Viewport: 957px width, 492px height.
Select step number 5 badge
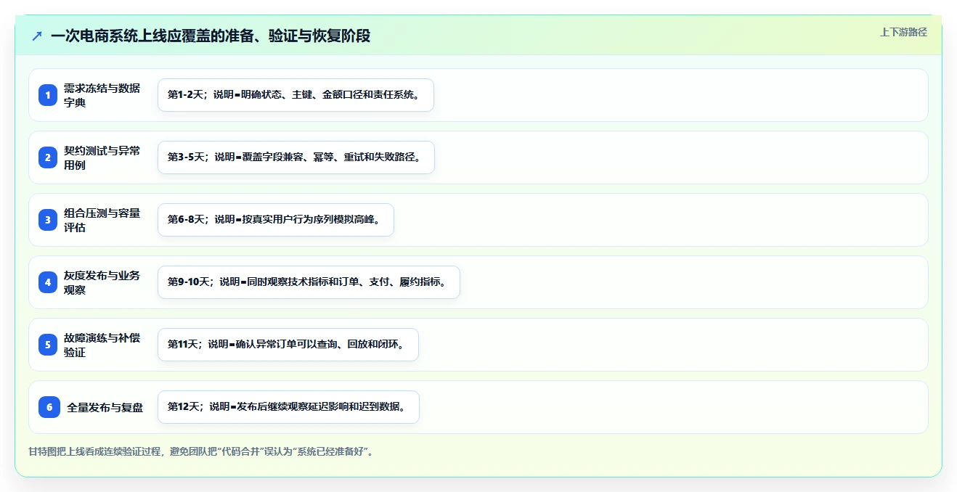(48, 345)
